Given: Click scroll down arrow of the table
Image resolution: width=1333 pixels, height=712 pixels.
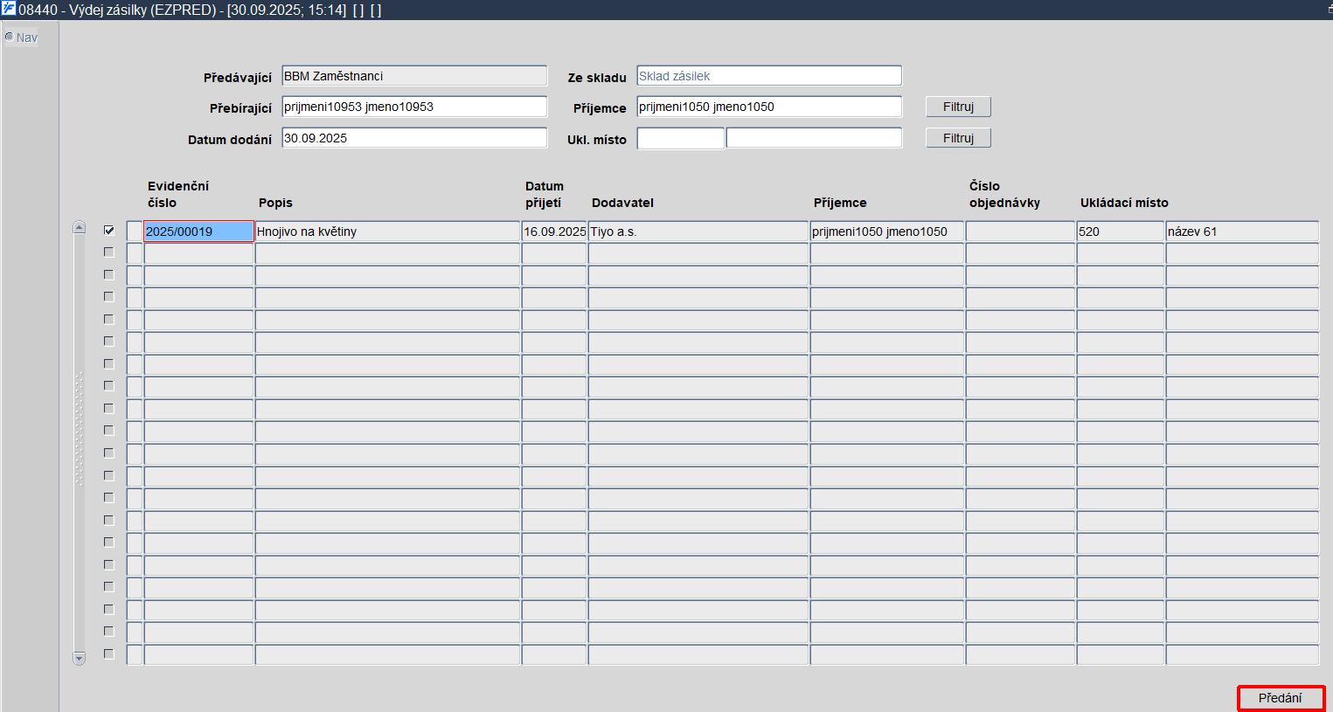Looking at the screenshot, I should pos(79,658).
